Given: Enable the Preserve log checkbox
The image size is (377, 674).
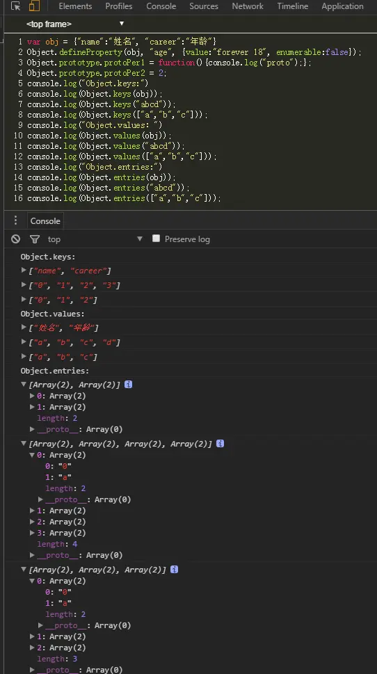Looking at the screenshot, I should (156, 239).
